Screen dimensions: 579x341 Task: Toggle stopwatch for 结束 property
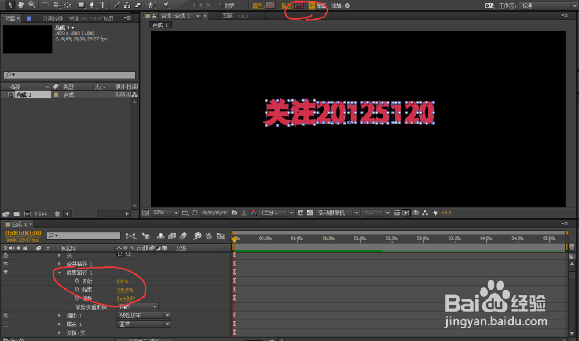point(77,290)
